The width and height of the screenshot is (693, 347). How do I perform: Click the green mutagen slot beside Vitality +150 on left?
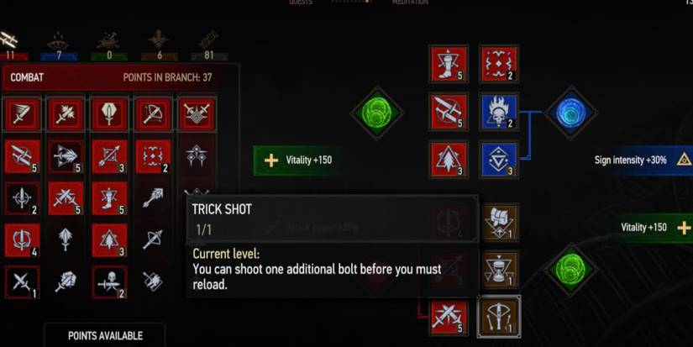click(377, 113)
